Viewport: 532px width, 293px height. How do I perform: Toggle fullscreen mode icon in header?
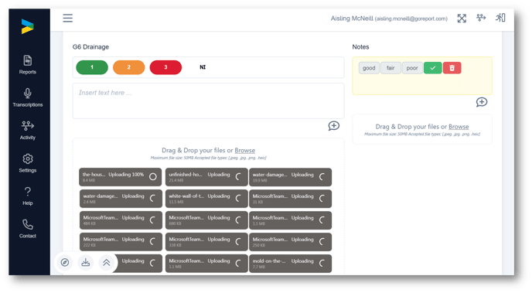point(462,19)
